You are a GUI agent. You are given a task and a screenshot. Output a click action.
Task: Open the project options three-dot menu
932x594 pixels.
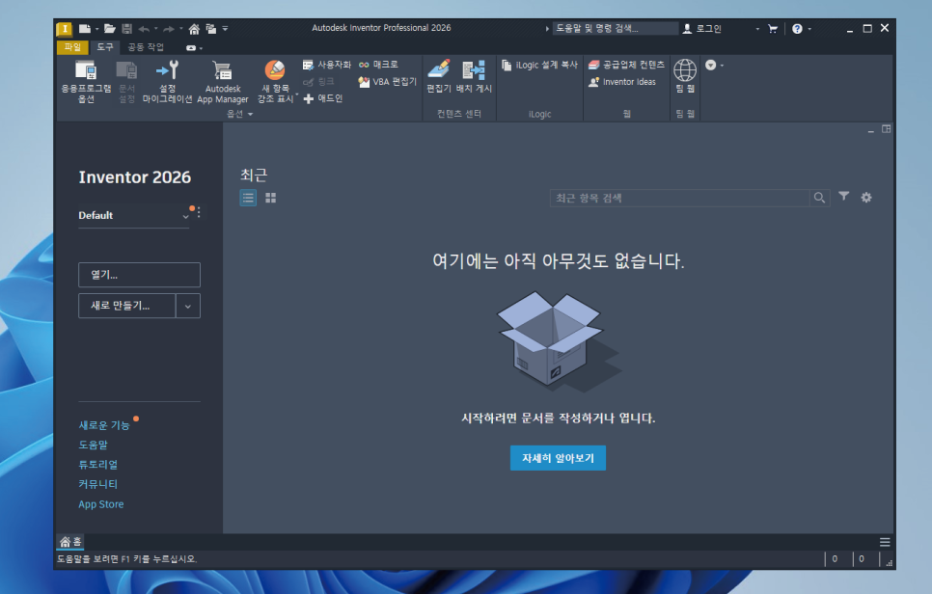coord(199,212)
